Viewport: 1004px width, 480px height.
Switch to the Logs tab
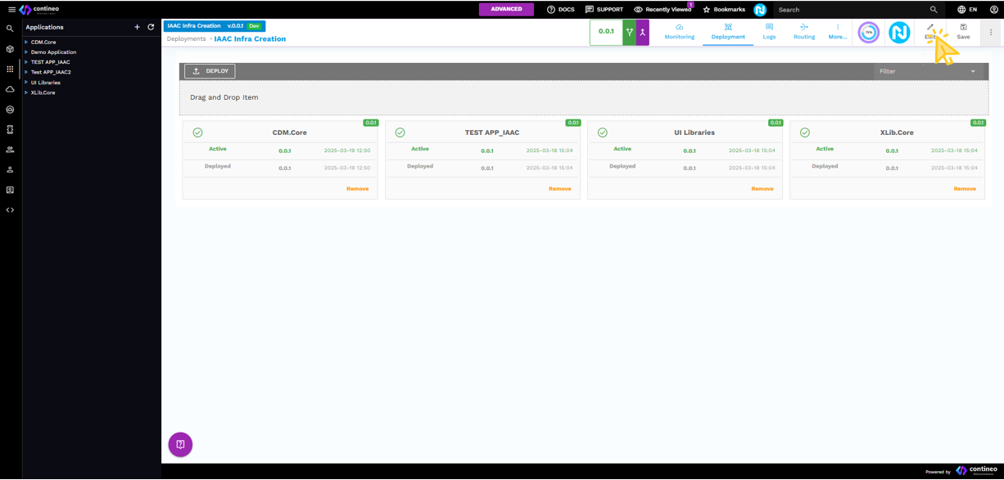coord(769,32)
